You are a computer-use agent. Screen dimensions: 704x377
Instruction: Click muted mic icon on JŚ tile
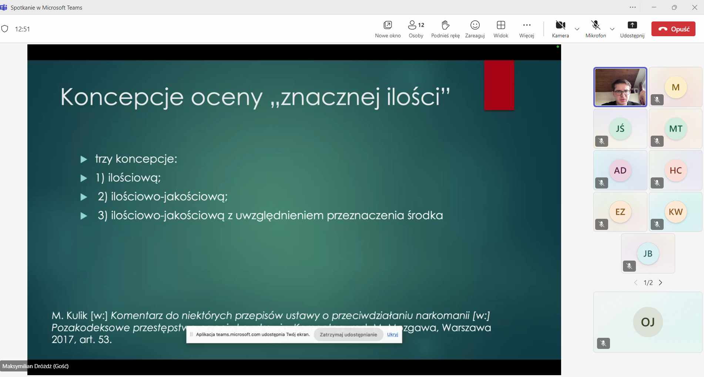601,141
